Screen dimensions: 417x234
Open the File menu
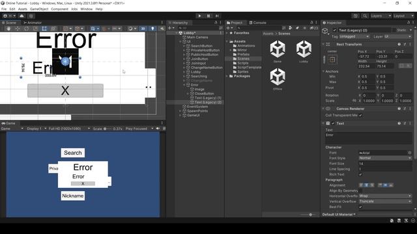[x=4, y=9]
